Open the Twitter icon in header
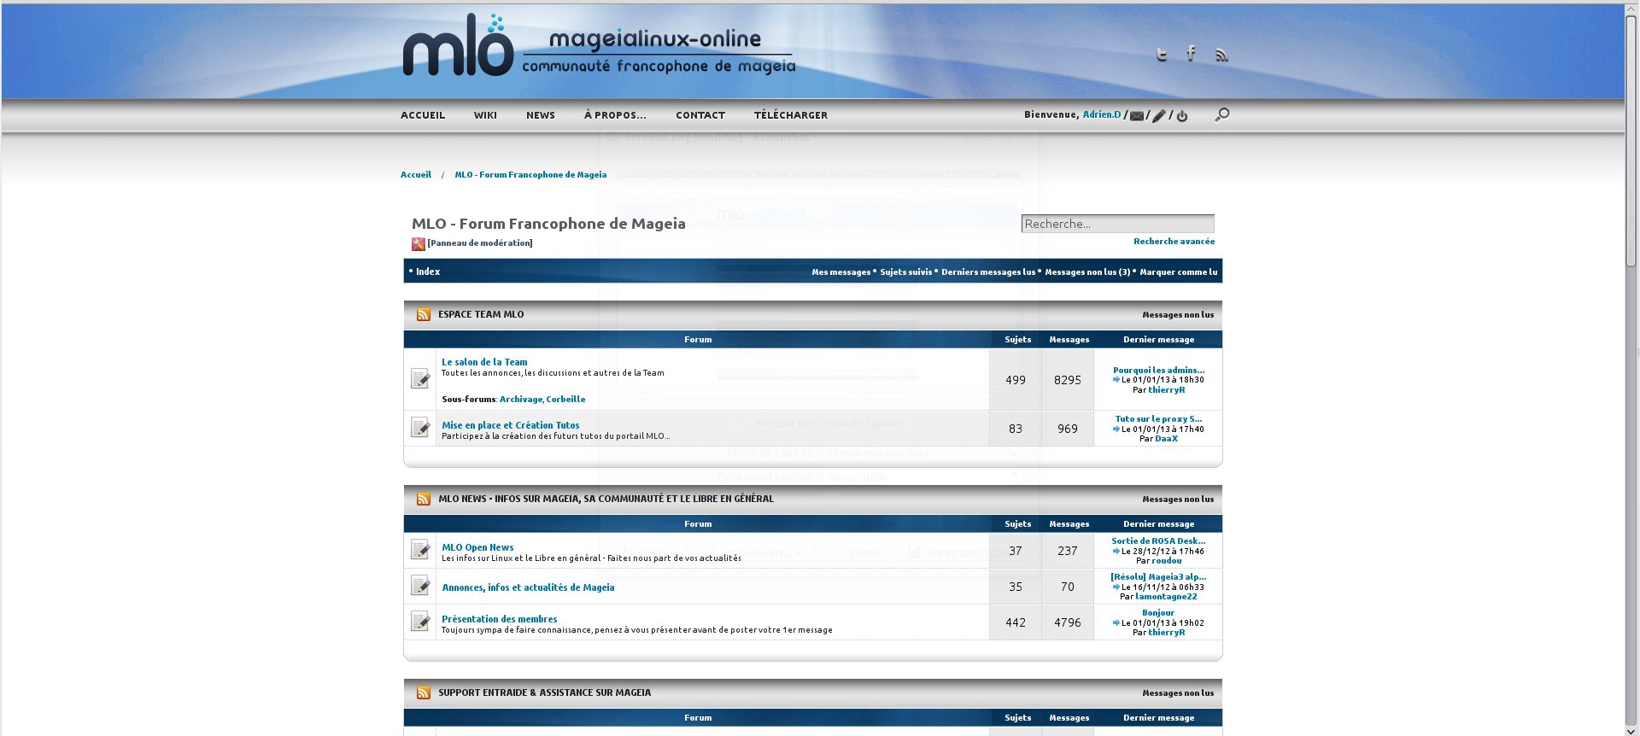Image resolution: width=1640 pixels, height=736 pixels. 1162,55
